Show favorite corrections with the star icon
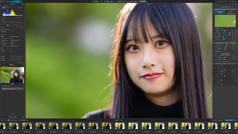This screenshot has height=134, width=238. [x=232, y=4]
